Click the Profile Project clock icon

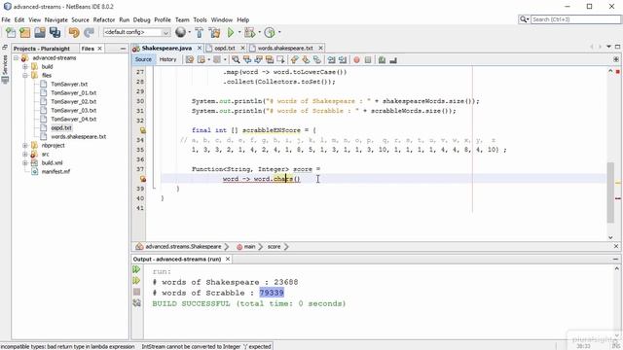click(x=270, y=32)
